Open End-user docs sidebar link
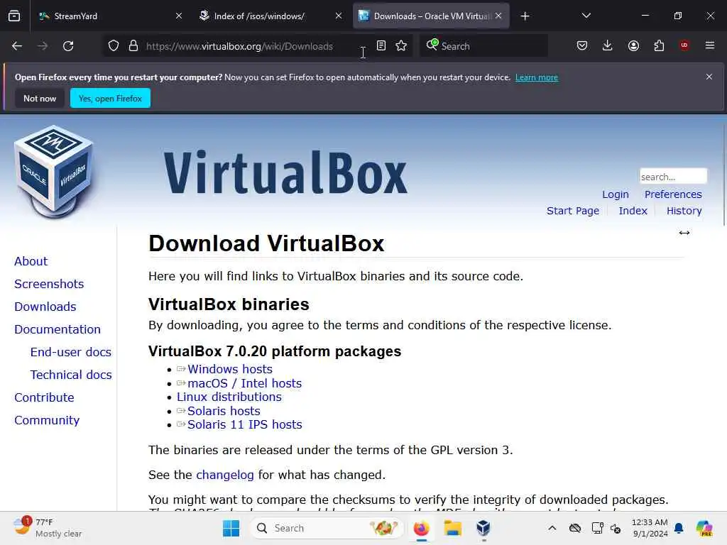This screenshot has height=545, width=727. (x=70, y=352)
